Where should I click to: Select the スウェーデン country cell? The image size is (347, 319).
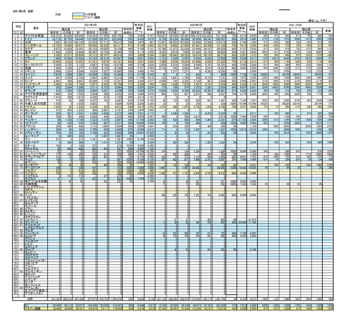click(x=36, y=133)
